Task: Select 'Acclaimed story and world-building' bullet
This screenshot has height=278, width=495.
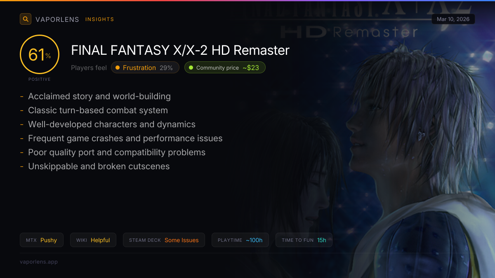Action: coord(99,96)
